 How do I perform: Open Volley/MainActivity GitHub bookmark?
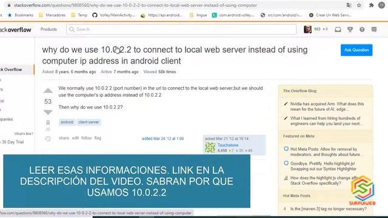(x=114, y=15)
